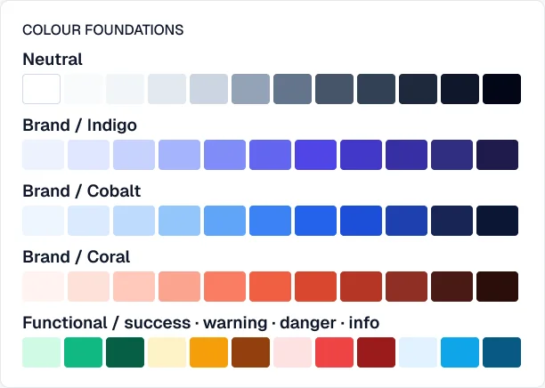Select the dark maroon danger swatch
This screenshot has width=545, height=388.
coord(377,352)
